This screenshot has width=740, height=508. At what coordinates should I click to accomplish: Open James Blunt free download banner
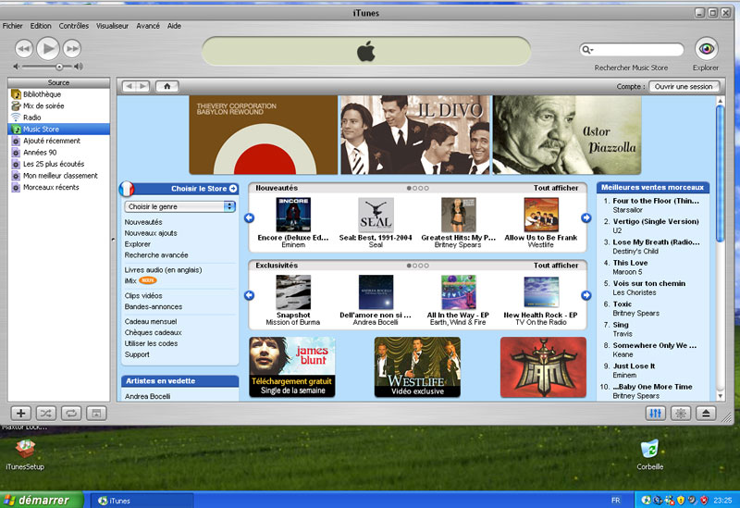pos(292,366)
